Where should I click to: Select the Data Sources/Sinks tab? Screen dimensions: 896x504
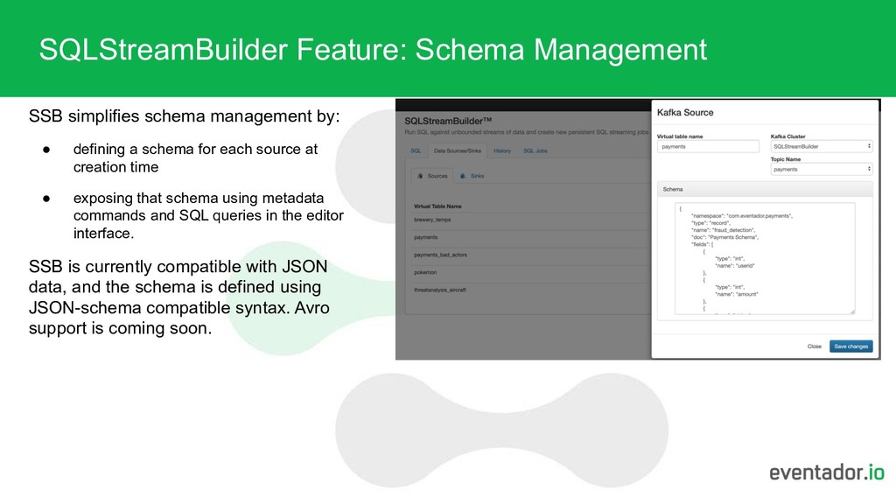click(x=457, y=150)
